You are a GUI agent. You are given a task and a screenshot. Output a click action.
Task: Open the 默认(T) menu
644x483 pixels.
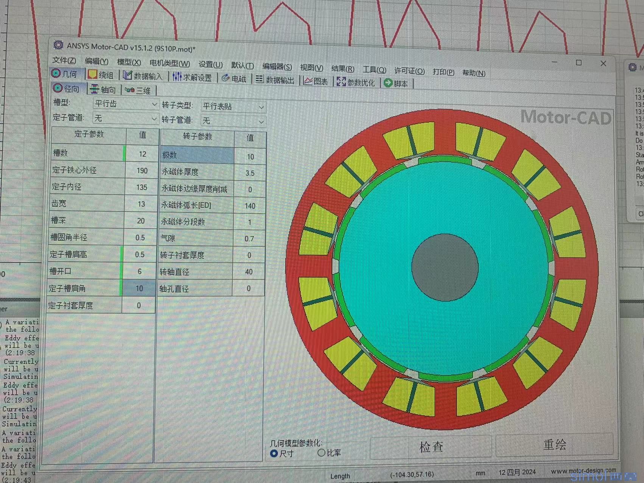[242, 65]
